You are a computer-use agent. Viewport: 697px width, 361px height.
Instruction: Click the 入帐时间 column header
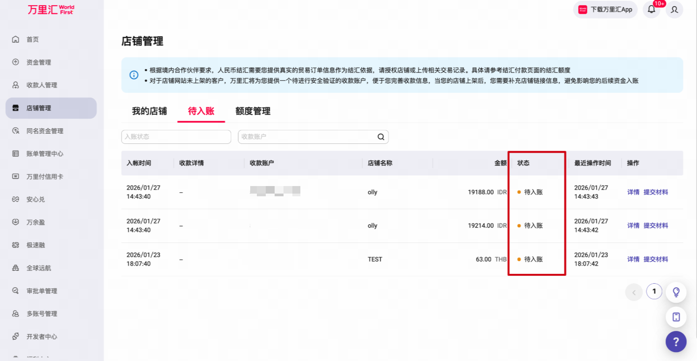[x=139, y=163]
